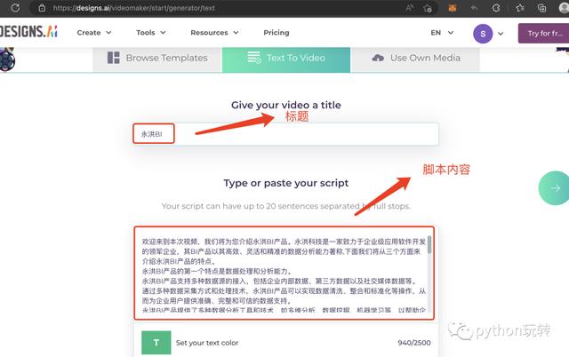
Task: Click the browser refresh-sync toolbar icon
Action: [x=496, y=8]
